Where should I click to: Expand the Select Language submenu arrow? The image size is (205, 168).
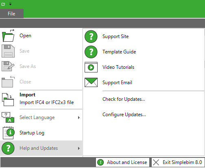coord(79,117)
